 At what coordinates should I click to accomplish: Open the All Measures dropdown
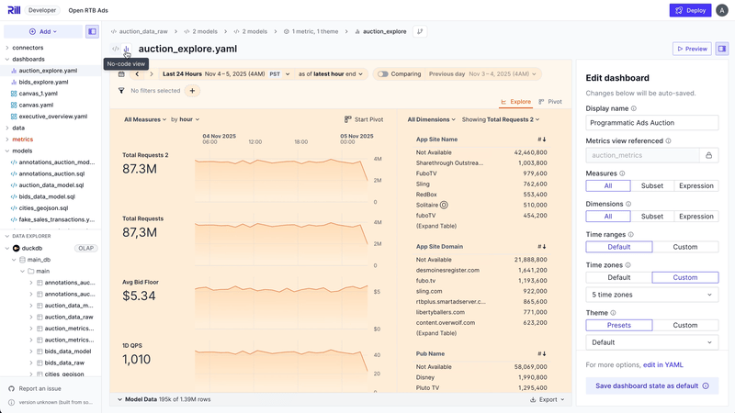click(145, 119)
